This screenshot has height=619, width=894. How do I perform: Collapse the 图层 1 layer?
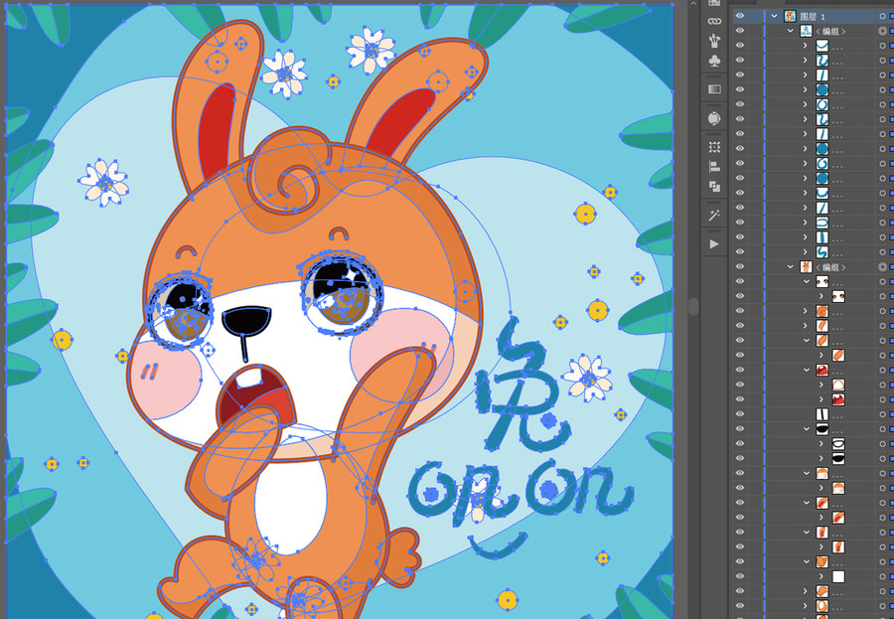point(774,16)
